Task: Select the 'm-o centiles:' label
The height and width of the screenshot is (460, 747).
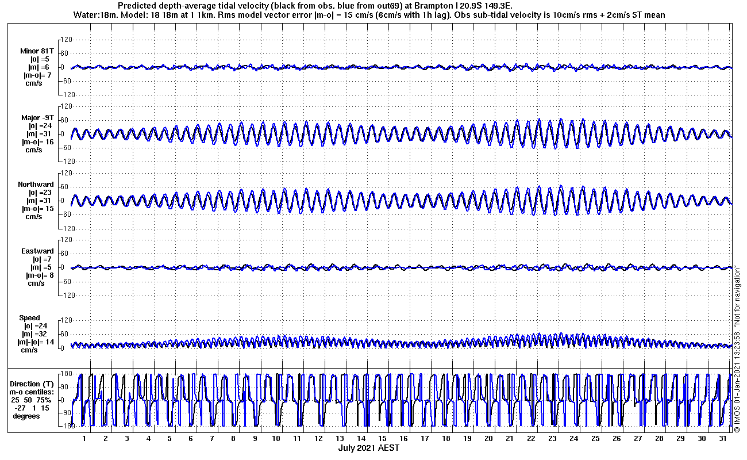Action: [x=31, y=392]
